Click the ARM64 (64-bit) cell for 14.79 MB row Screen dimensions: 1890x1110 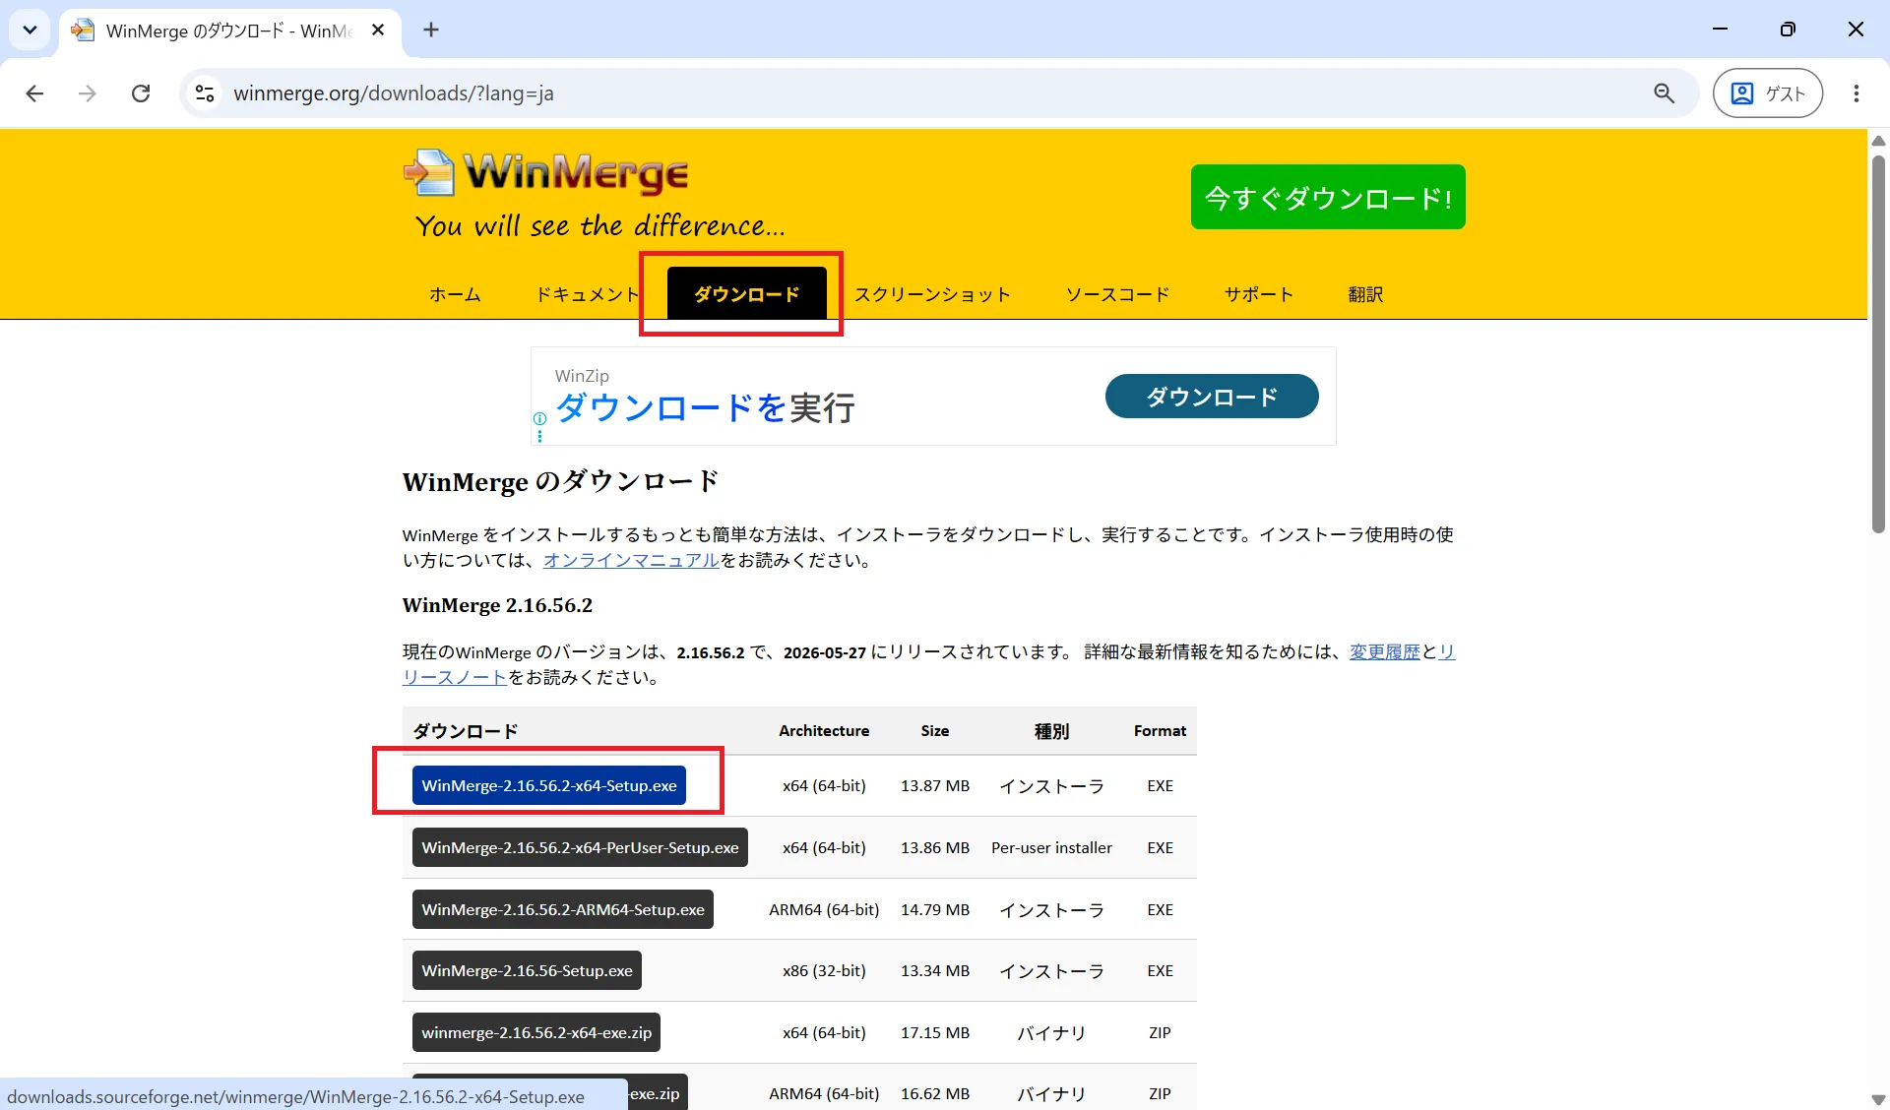824,910
